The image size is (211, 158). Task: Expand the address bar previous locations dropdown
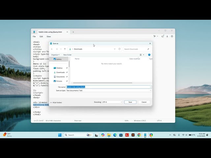[x=115, y=49]
